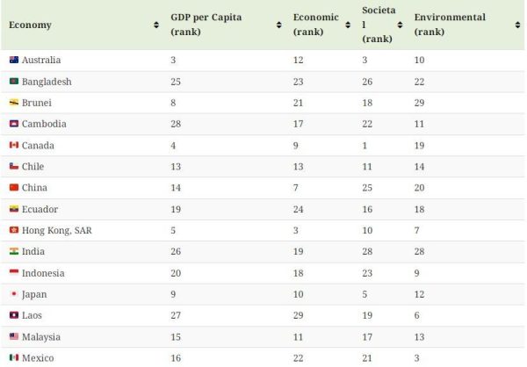This screenshot has width=527, height=367.
Task: Sort by Societal rank arrows
Action: click(x=400, y=25)
